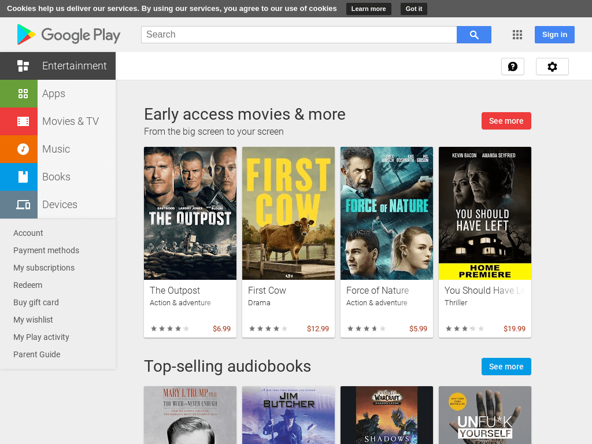Click The Outpost star rating

pyautogui.click(x=170, y=329)
